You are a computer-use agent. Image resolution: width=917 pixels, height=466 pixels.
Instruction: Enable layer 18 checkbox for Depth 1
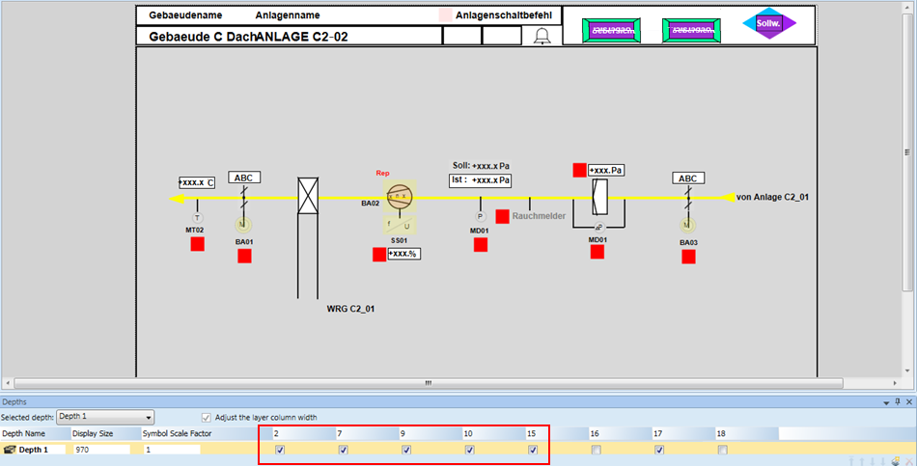pyautogui.click(x=722, y=450)
